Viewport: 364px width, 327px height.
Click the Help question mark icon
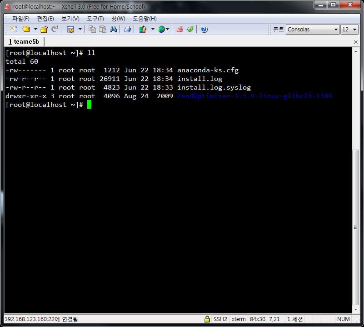(204, 29)
